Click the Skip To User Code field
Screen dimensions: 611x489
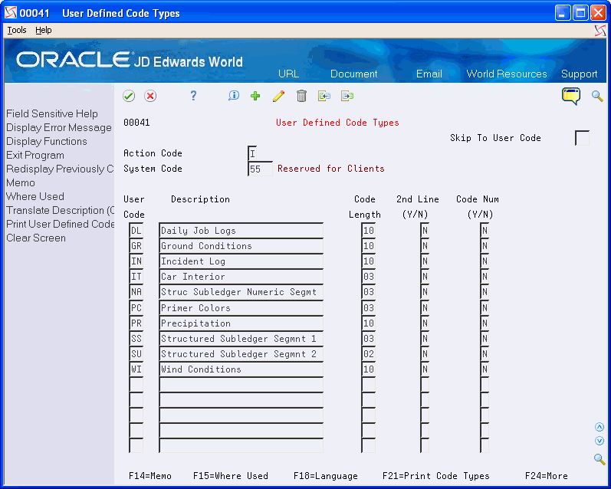[x=582, y=138]
